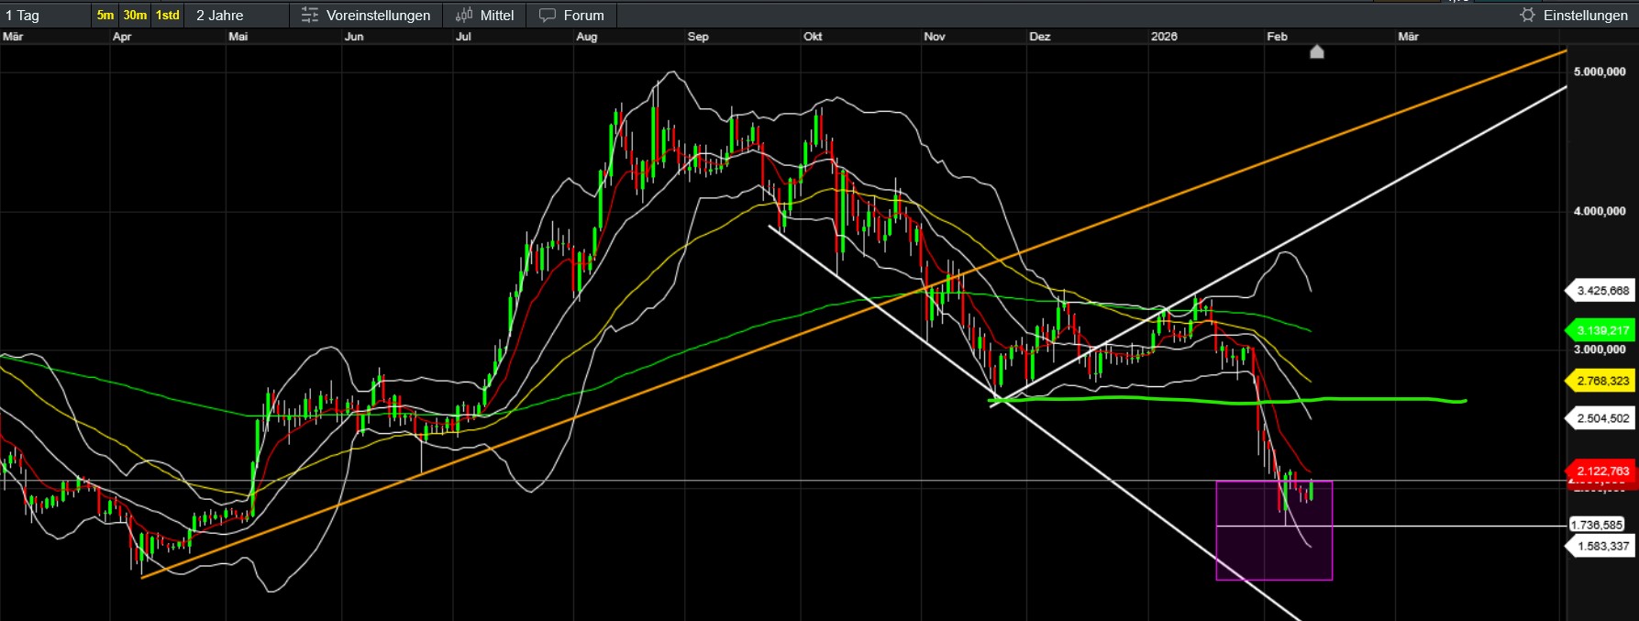Click the 2.504,502 price label
The width and height of the screenshot is (1639, 621).
pyautogui.click(x=1602, y=418)
